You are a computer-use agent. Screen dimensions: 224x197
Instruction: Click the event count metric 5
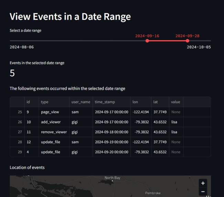(x=12, y=73)
